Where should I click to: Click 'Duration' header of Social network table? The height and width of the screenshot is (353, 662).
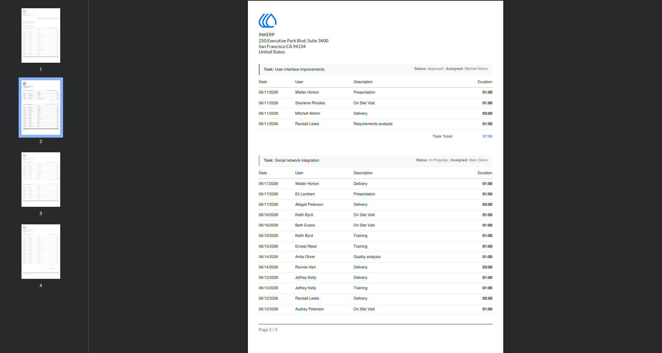(485, 173)
